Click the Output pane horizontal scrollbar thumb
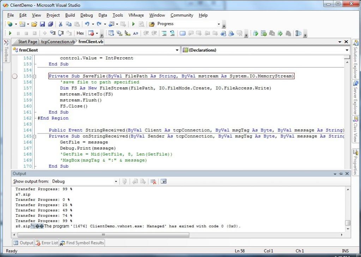Viewport: 361px width, 257px height. pyautogui.click(x=103, y=235)
